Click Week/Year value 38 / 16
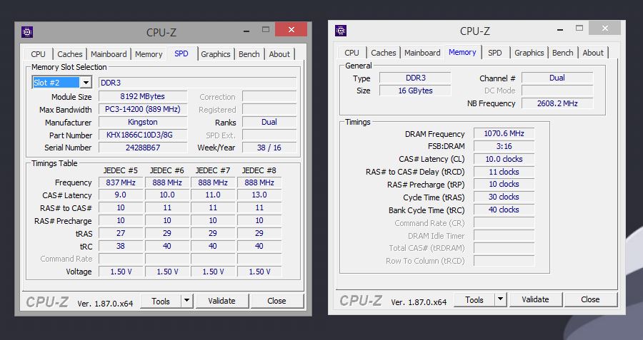 point(269,148)
